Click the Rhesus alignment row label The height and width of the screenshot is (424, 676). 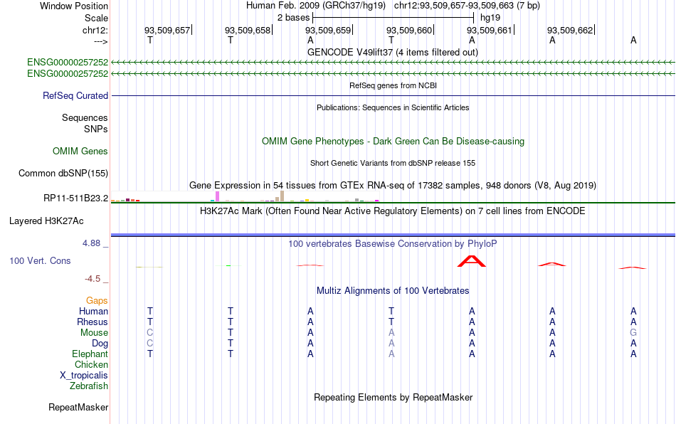[x=93, y=322]
